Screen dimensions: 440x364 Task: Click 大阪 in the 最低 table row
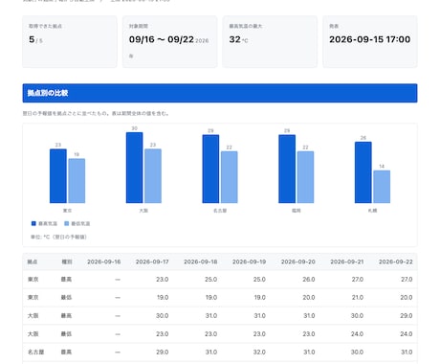pyautogui.click(x=33, y=334)
